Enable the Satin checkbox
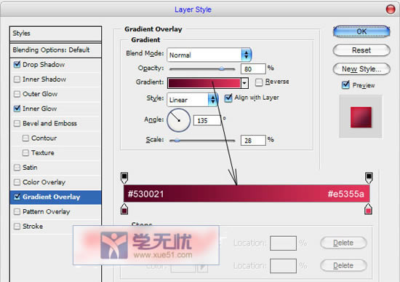 17,168
